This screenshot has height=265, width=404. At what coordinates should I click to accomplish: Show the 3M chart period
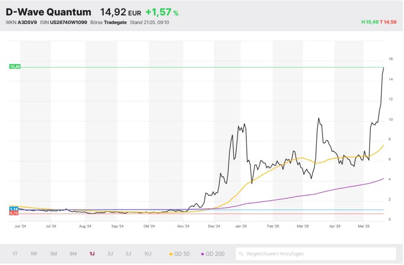coord(53,254)
